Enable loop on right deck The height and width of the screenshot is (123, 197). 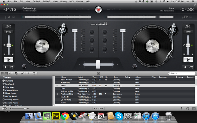coord(114,10)
